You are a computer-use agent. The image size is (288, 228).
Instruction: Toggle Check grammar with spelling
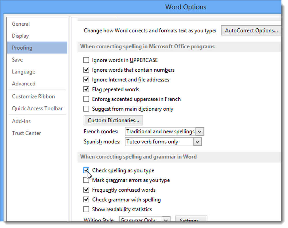(86, 200)
